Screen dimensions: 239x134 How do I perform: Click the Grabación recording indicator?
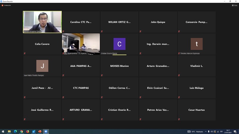click(6, 5)
